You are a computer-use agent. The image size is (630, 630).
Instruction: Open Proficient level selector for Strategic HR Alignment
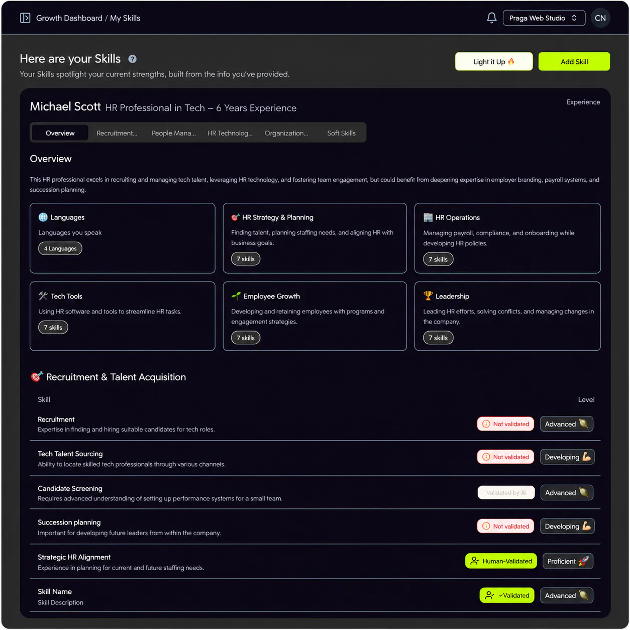(568, 561)
